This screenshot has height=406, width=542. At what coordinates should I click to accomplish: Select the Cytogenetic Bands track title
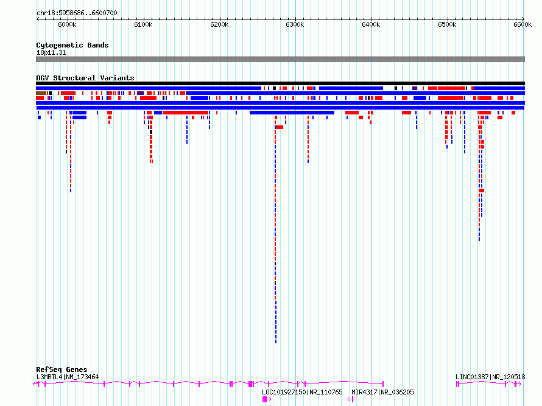[x=72, y=45]
